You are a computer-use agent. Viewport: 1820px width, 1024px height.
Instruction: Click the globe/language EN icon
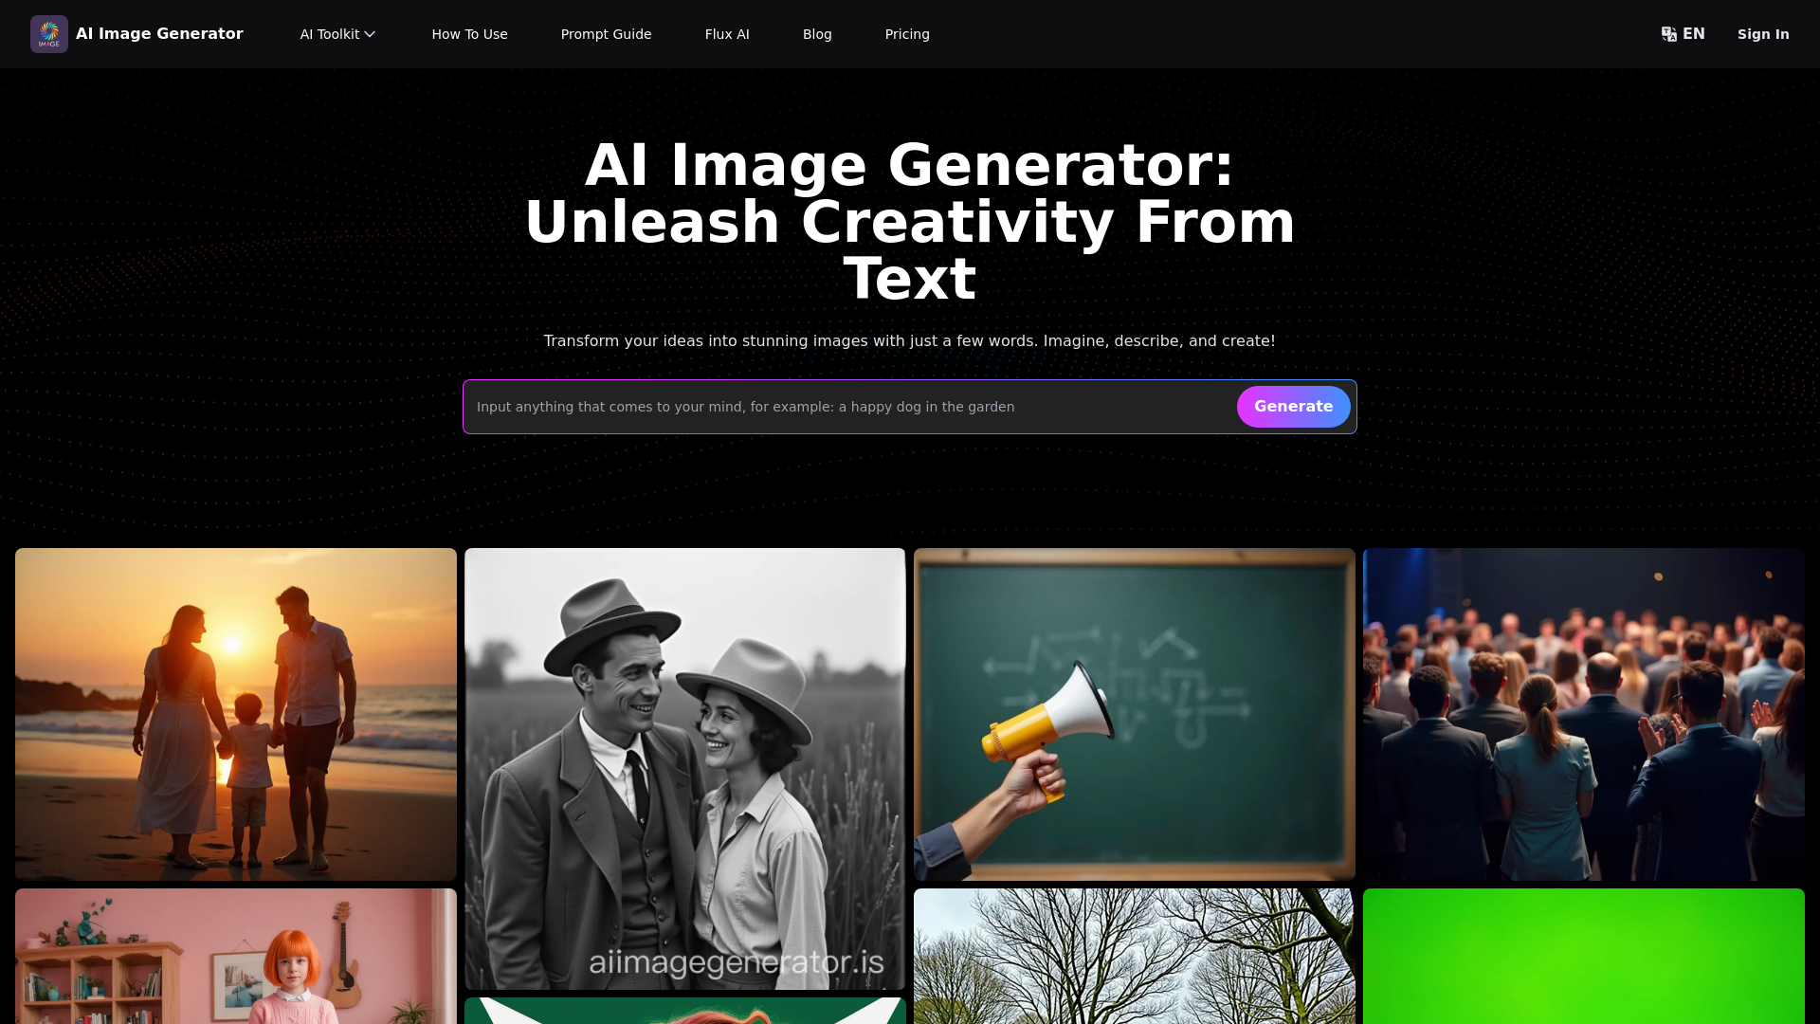(1683, 34)
